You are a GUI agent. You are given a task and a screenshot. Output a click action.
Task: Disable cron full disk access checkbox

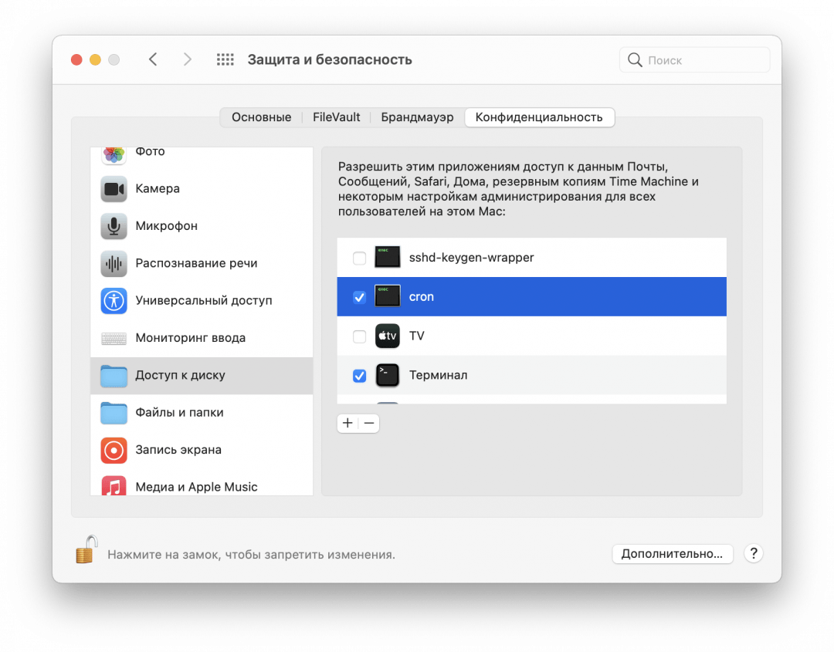click(359, 297)
